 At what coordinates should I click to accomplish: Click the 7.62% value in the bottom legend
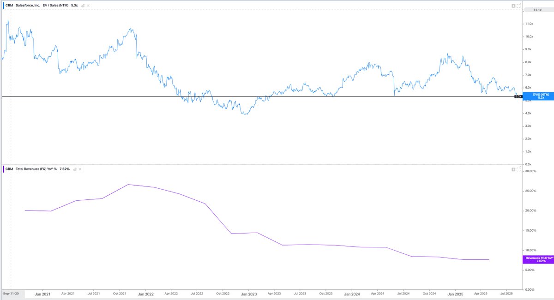[65, 169]
